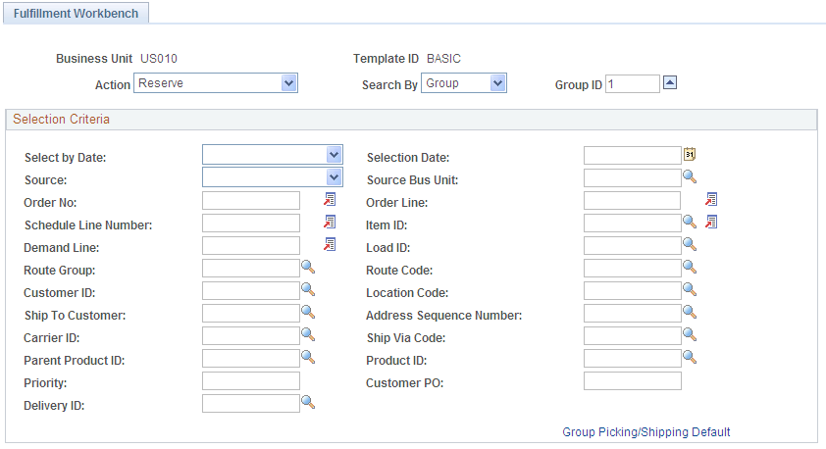The height and width of the screenshot is (449, 826).
Task: Open the Order No multi-value list icon
Action: pos(330,199)
